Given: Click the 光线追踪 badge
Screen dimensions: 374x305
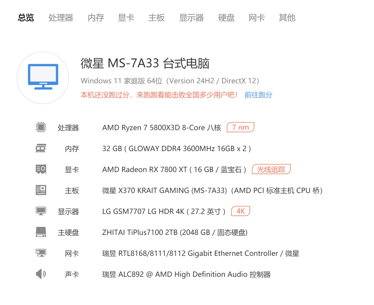Looking at the screenshot, I should pos(271,169).
